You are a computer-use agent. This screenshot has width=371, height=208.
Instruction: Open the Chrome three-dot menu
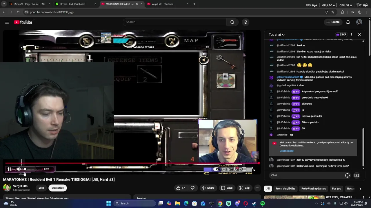[x=367, y=12]
